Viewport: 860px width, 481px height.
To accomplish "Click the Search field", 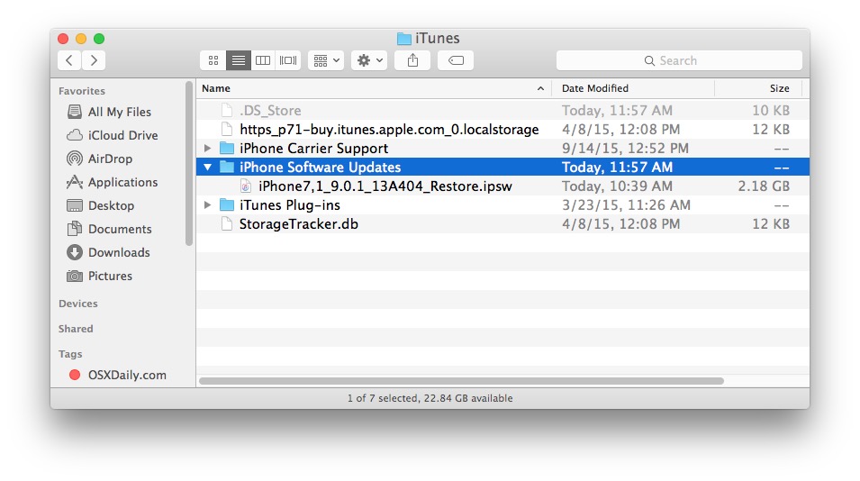I will point(679,60).
